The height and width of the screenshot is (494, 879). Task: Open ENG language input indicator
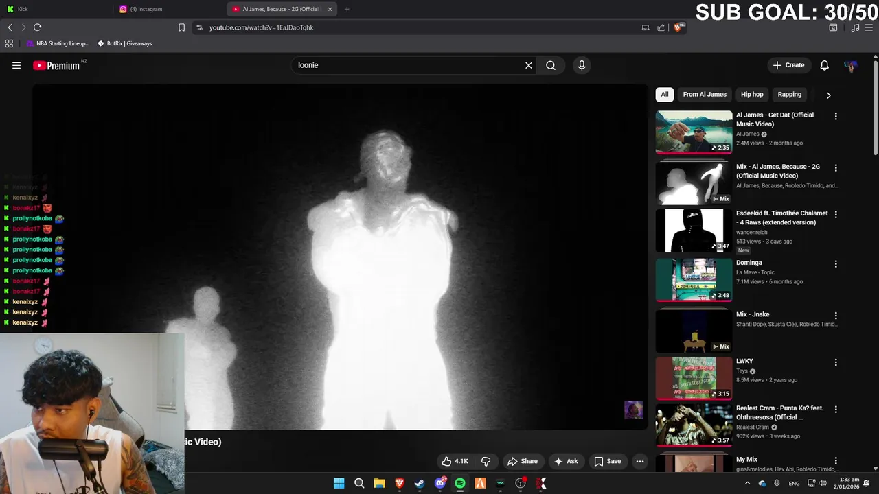794,484
